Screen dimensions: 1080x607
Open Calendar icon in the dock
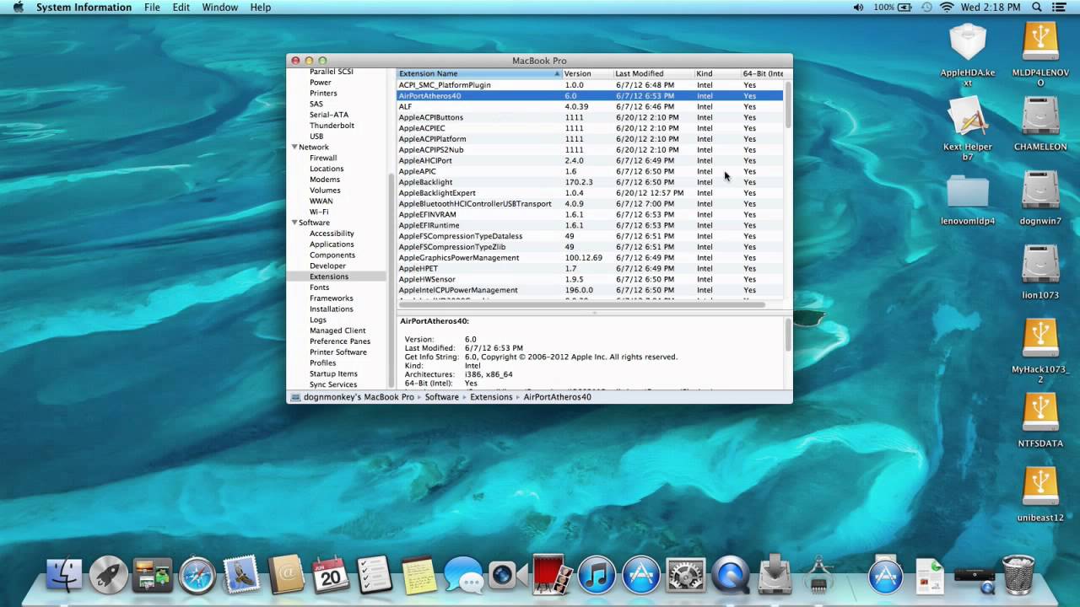330,576
